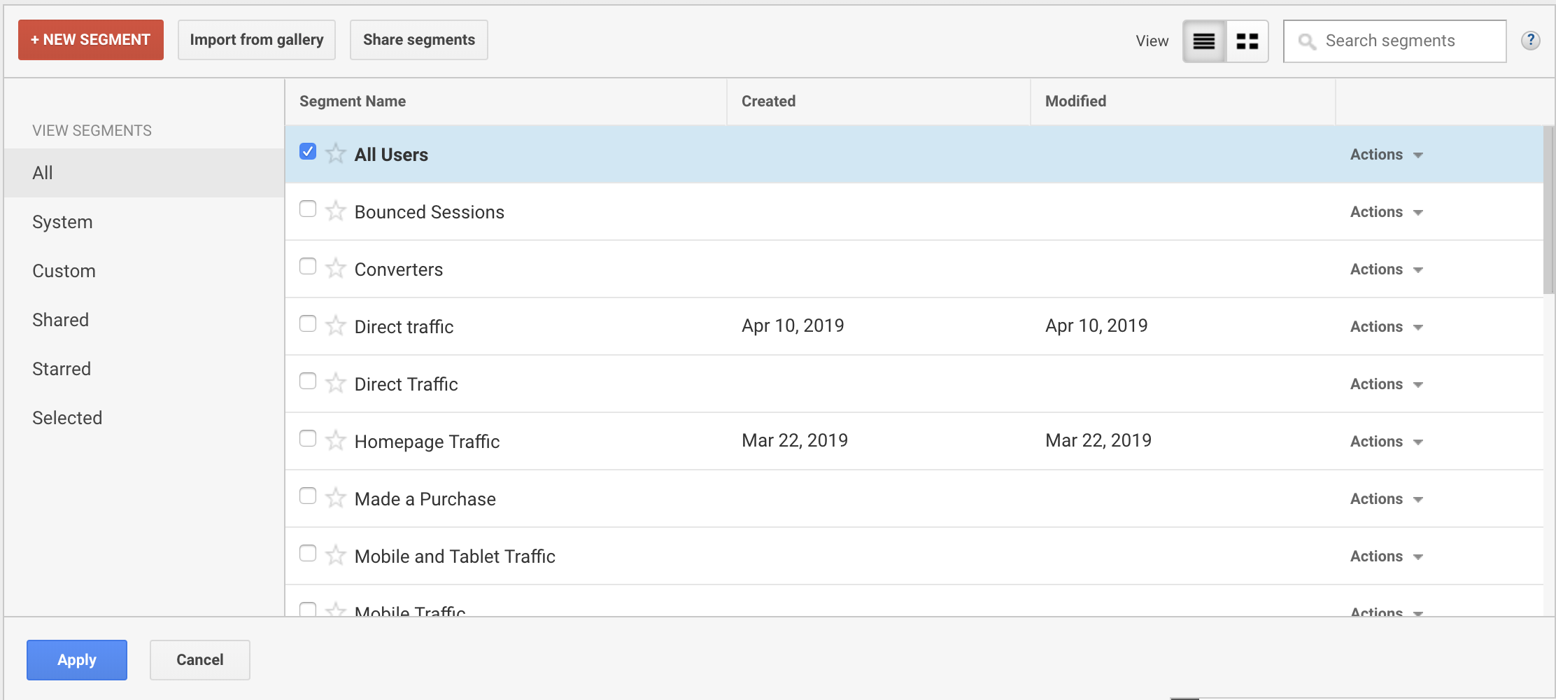The width and height of the screenshot is (1556, 700).
Task: Check the Mobile and Tablet Traffic segment
Action: pyautogui.click(x=308, y=553)
